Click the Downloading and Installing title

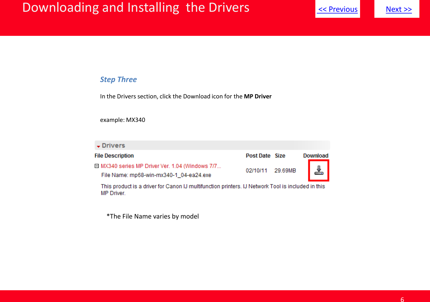[x=136, y=7]
